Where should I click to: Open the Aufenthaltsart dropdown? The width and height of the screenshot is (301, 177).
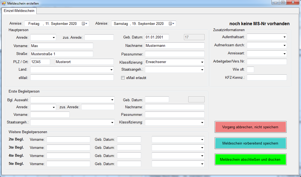pos(284,37)
